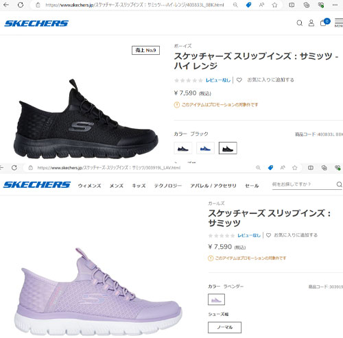The width and height of the screenshot is (343, 338).
Task: Open the search icon in top Skechers header
Action: [299, 23]
